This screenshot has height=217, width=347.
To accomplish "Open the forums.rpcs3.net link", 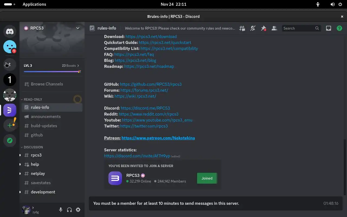I will (x=144, y=90).
